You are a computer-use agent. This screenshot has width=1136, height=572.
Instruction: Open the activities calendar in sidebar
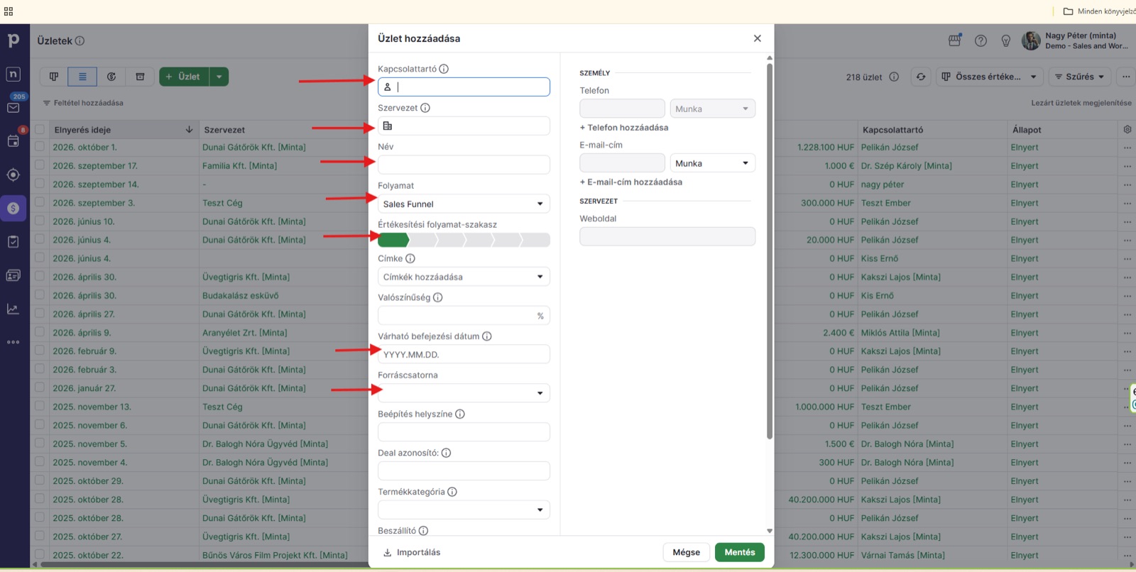point(13,141)
